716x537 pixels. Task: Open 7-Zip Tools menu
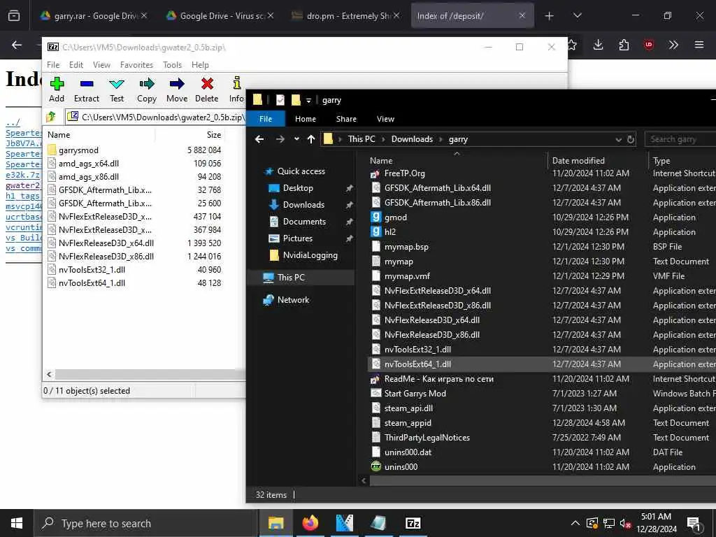click(172, 65)
